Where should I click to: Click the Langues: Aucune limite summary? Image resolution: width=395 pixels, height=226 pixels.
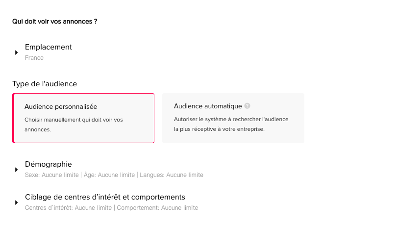point(172,175)
